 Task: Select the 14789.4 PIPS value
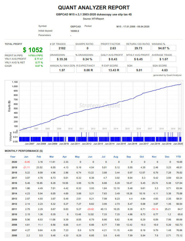click(35, 55)
